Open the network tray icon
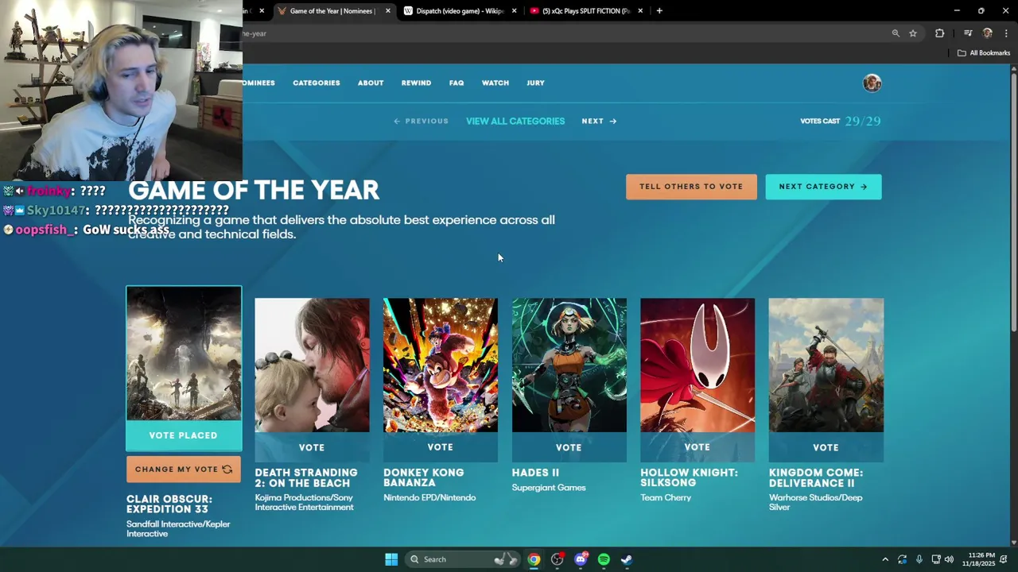Screen dimensions: 1018x572 point(936,559)
